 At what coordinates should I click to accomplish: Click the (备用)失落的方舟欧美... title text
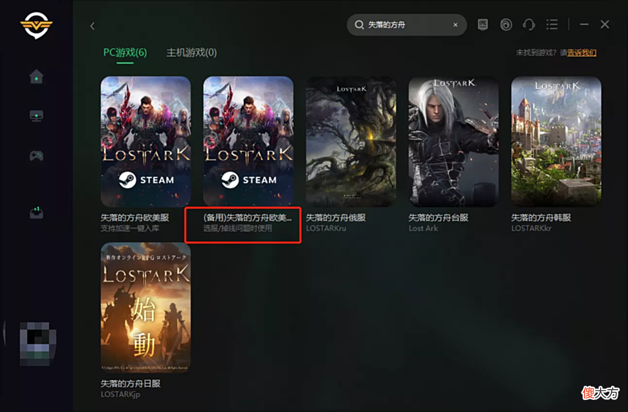(x=247, y=218)
